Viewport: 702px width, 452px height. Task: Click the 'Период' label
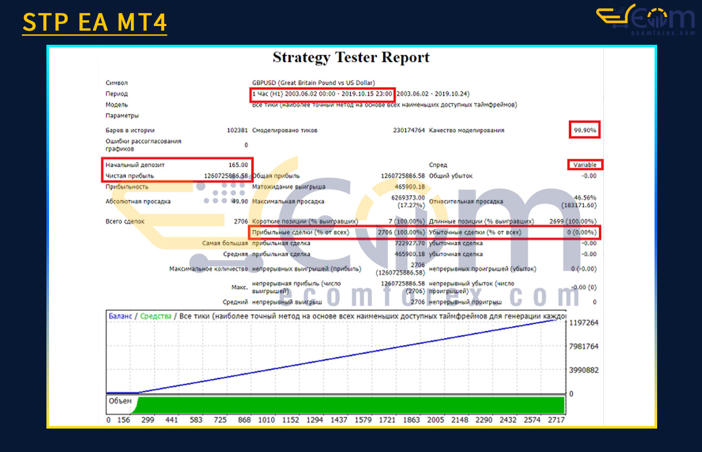tap(117, 94)
